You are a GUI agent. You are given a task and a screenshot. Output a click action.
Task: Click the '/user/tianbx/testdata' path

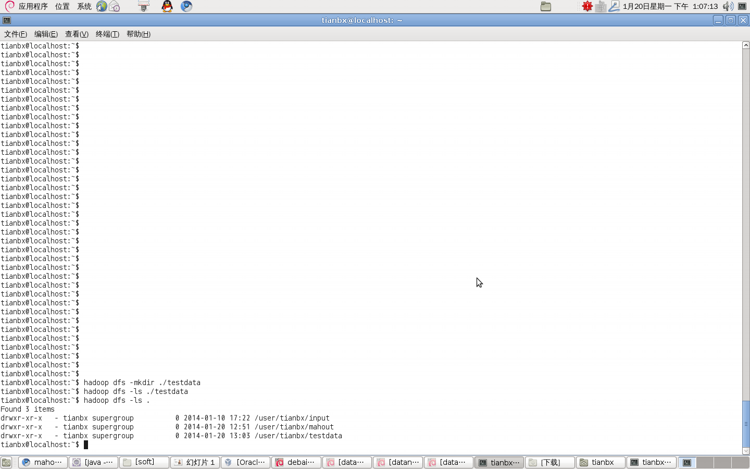(x=298, y=436)
